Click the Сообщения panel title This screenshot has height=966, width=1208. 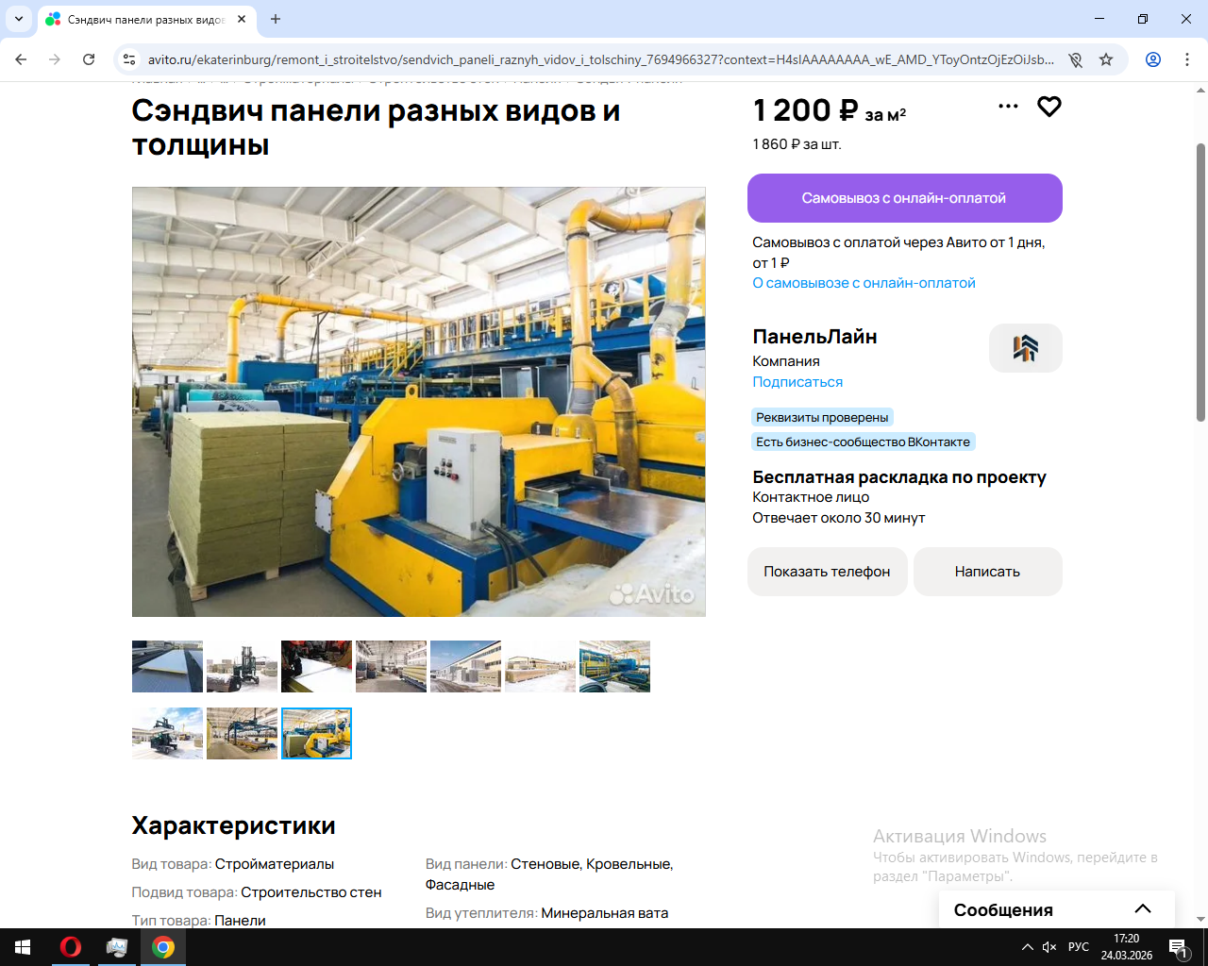pos(1003,910)
